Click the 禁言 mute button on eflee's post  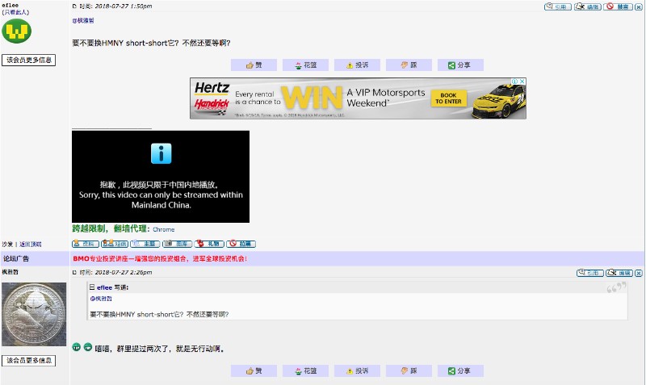click(619, 6)
